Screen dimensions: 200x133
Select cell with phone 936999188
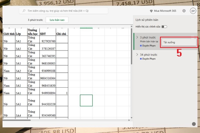(x=48, y=69)
